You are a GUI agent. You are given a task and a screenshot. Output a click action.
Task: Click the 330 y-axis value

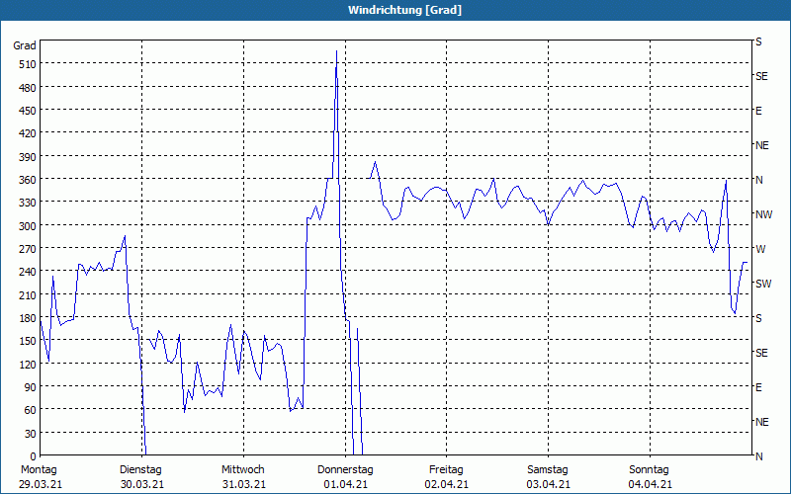[x=27, y=203]
